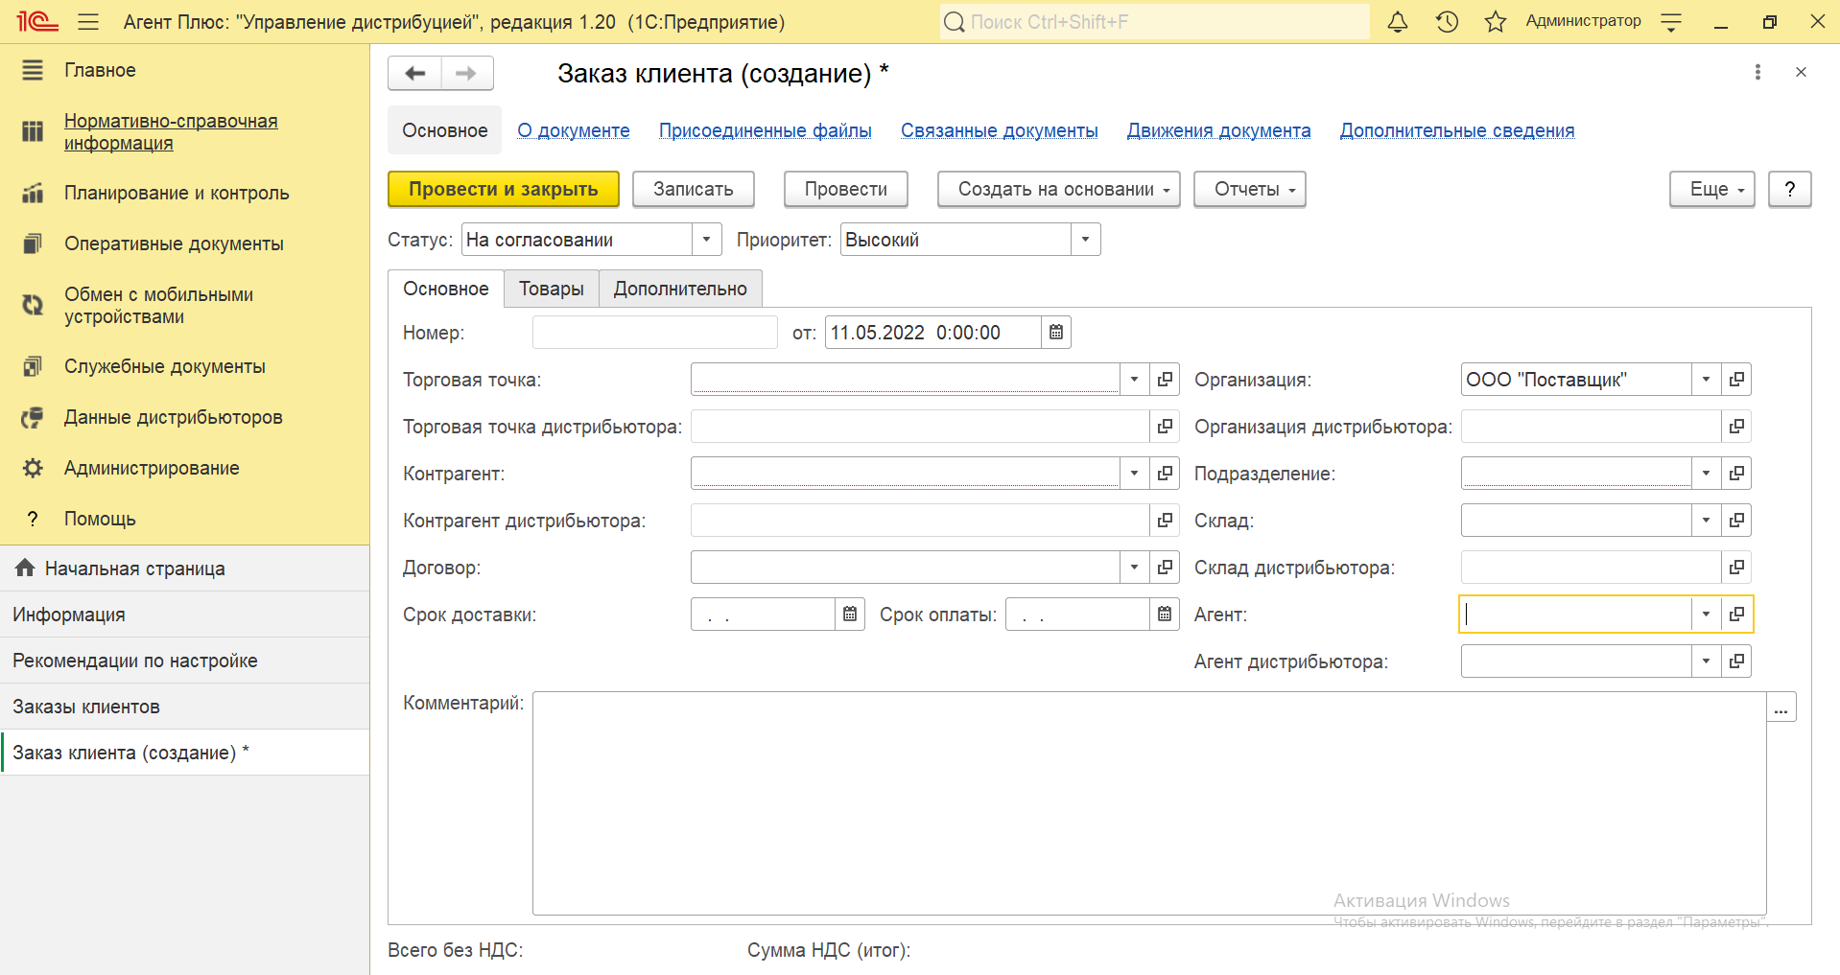
Task: Open the three-dot form menu icon
Action: [1757, 72]
